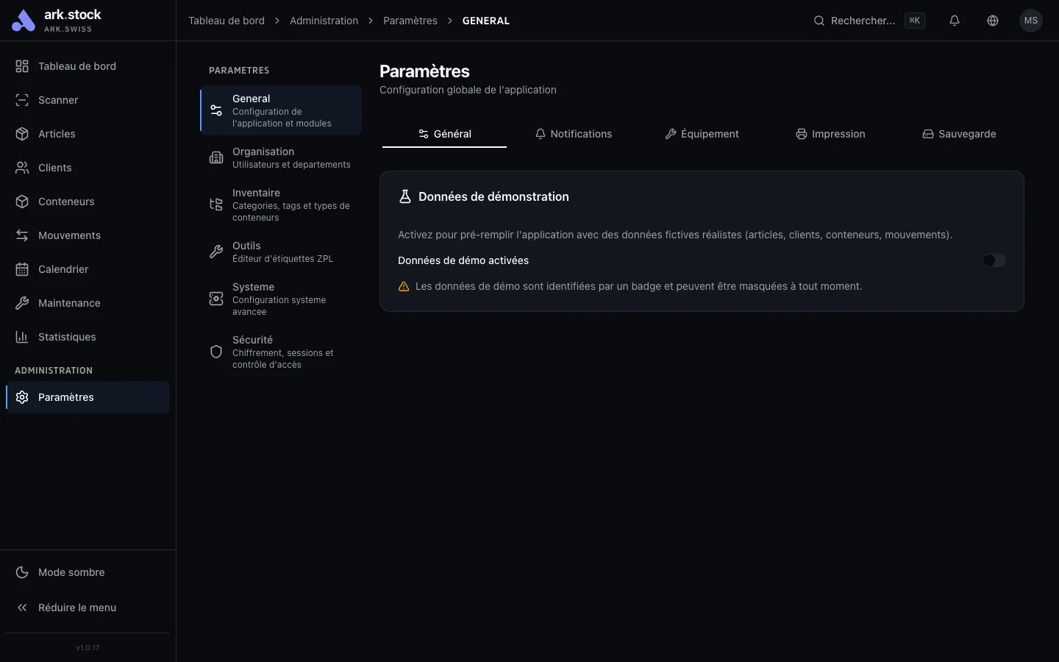
Task: Toggle Mode sombre at bottom
Action: pos(71,572)
